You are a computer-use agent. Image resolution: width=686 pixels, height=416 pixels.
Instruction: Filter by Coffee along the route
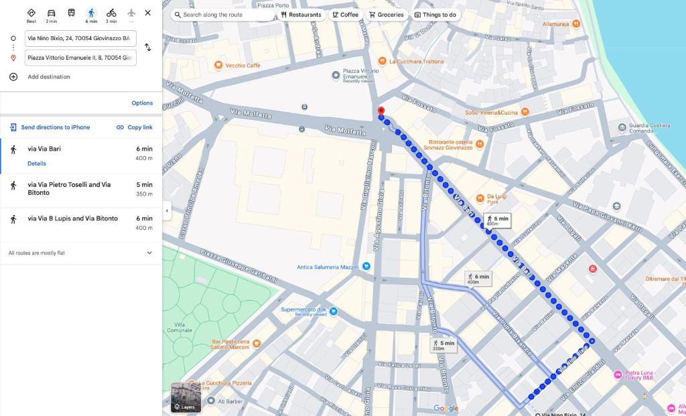345,15
